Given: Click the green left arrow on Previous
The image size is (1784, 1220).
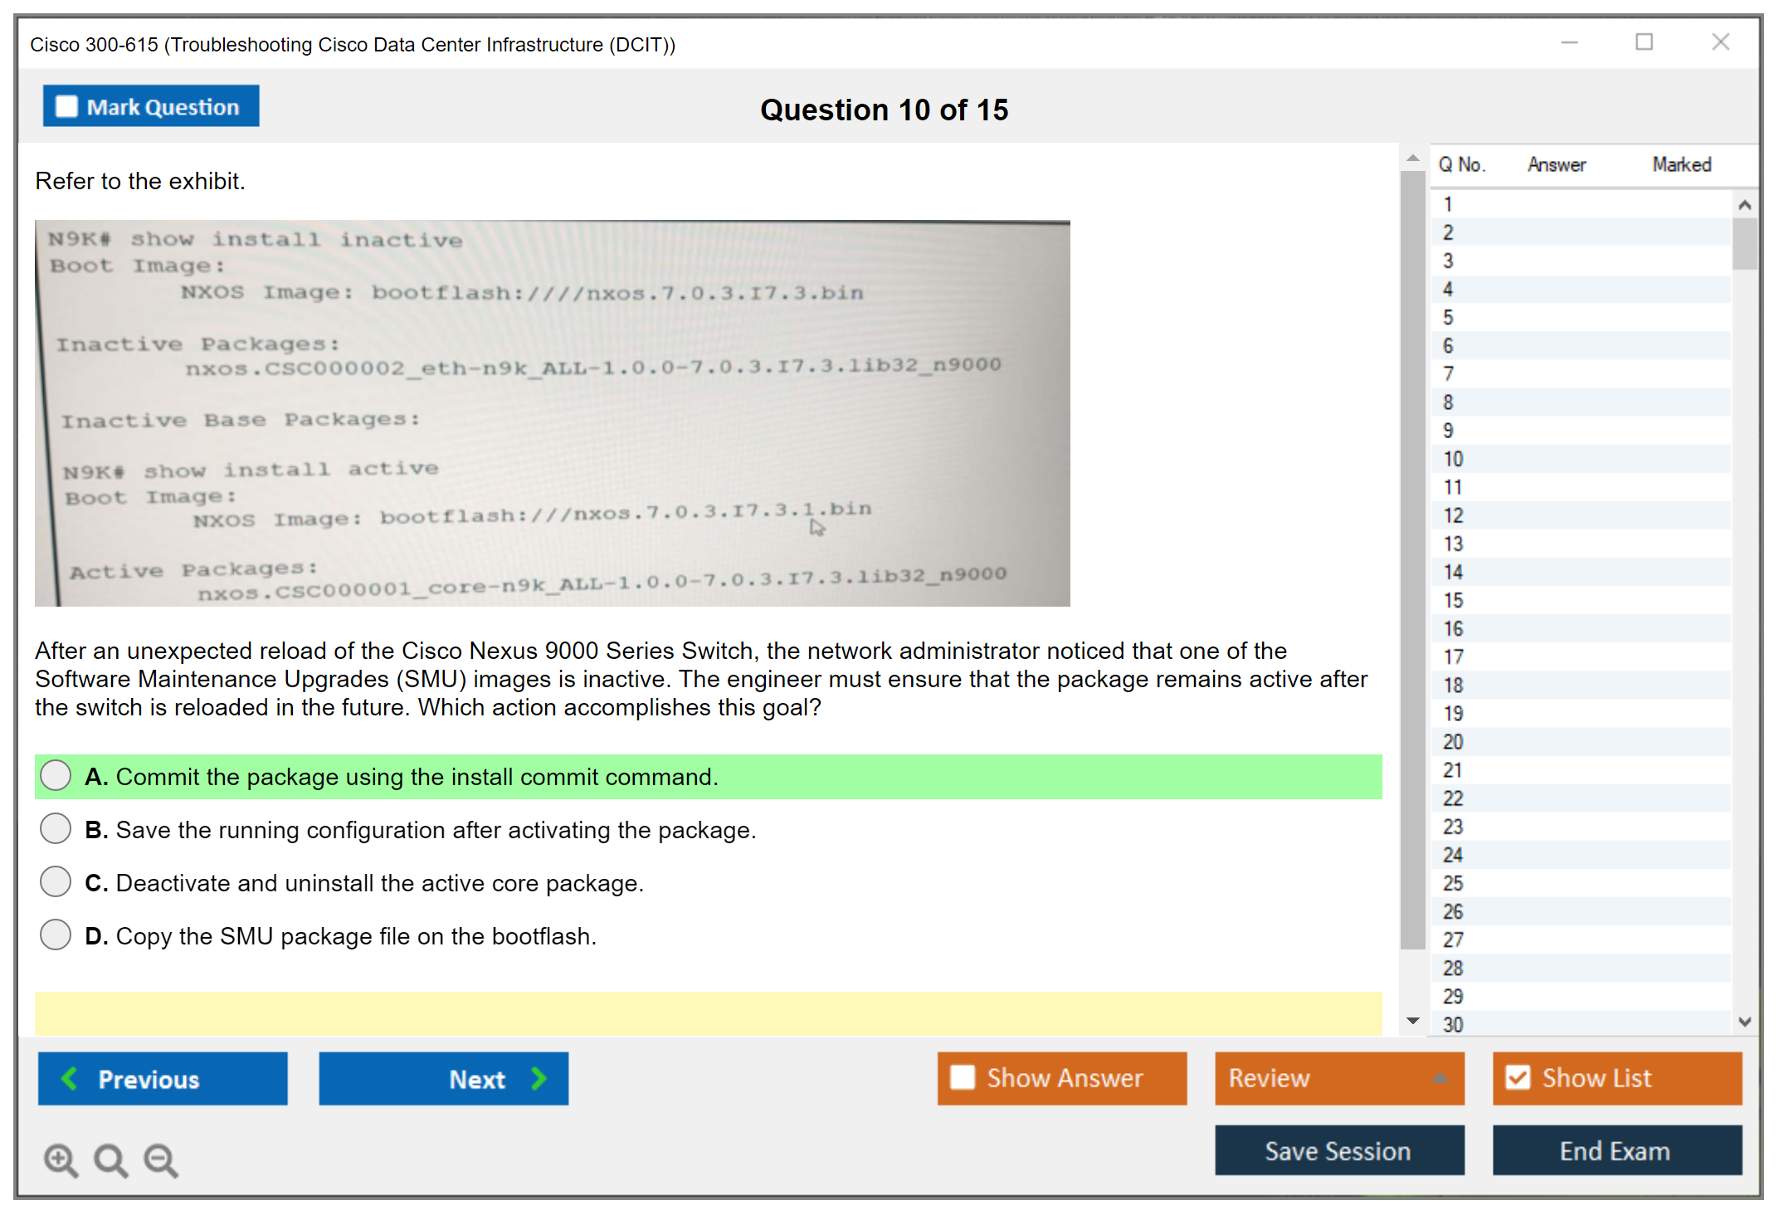Looking at the screenshot, I should (70, 1078).
